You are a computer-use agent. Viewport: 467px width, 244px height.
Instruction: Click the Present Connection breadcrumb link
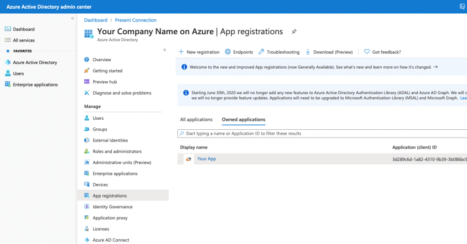click(135, 20)
